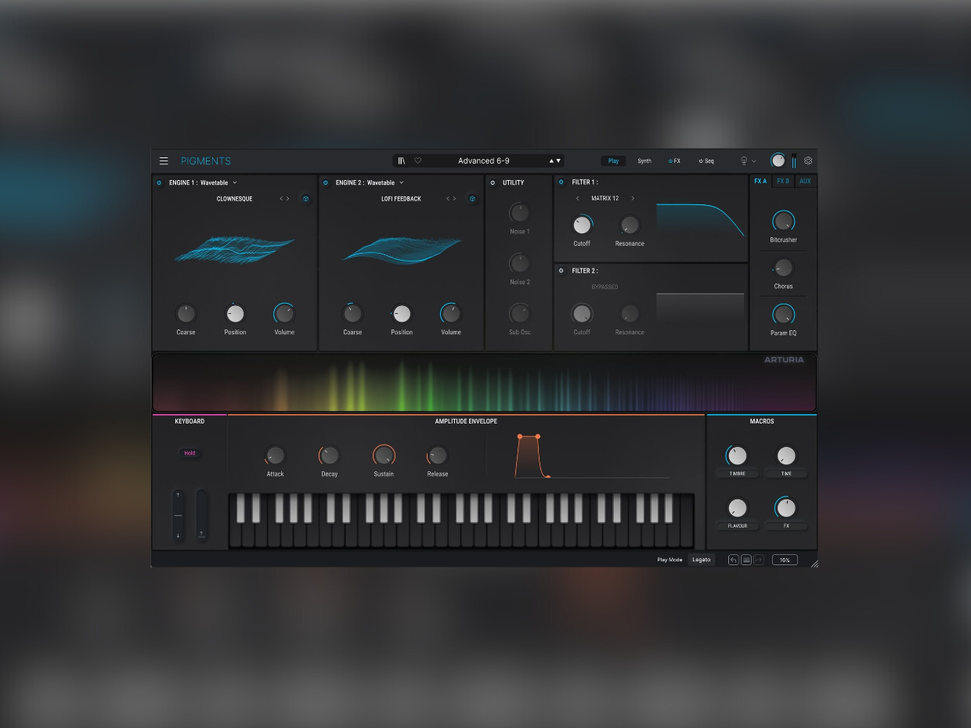
Task: Select the AUX effects tab
Action: coord(805,182)
